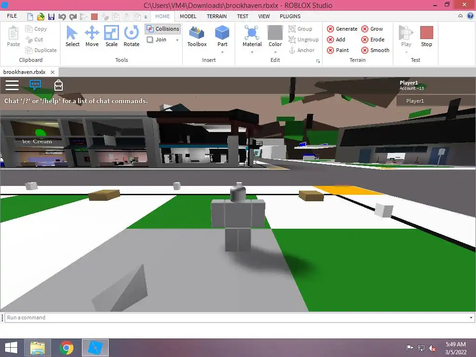Insert a Part with the cube icon
Screen dimensions: 476x357
222,33
